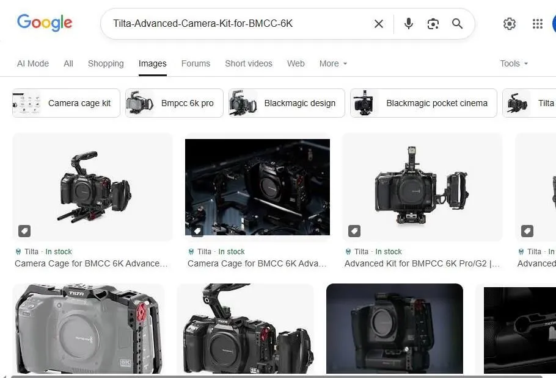Open the Shopping tab
Image resolution: width=556 pixels, height=378 pixels.
106,63
